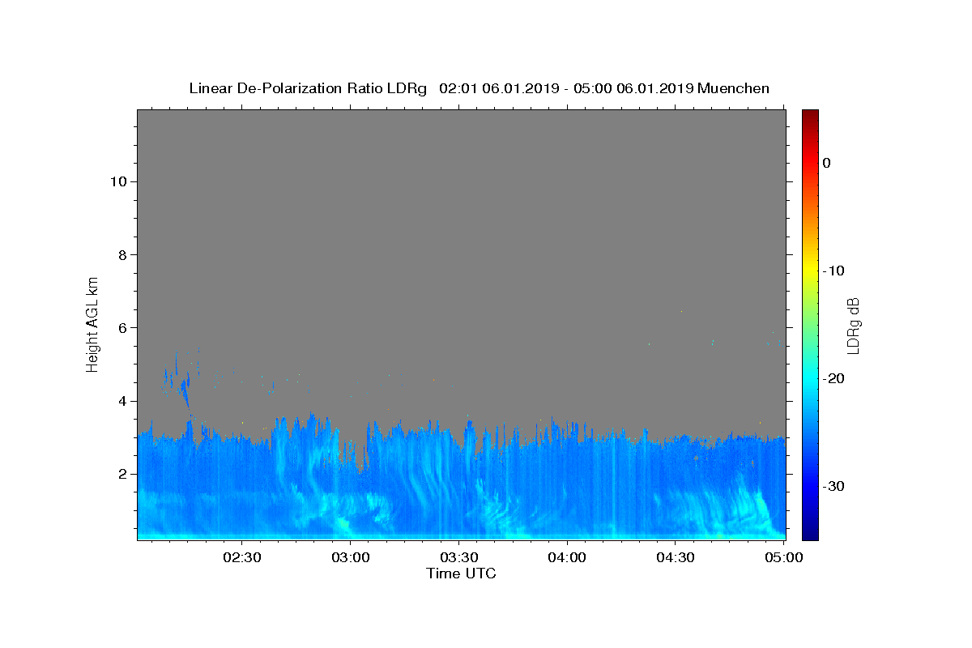This screenshot has width=972, height=648.
Task: Click the 'Time UTC' axis label
Action: pos(461,573)
